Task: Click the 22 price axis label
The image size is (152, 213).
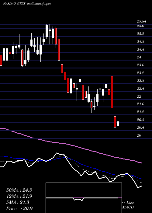Action: (x=139, y=96)
